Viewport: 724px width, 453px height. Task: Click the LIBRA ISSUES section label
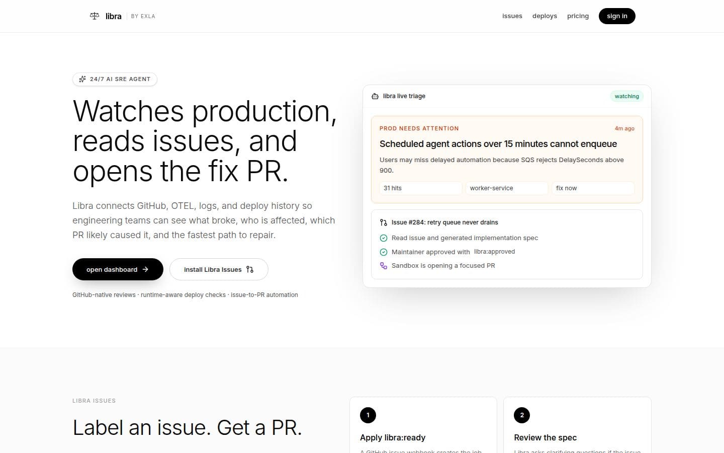pos(94,401)
